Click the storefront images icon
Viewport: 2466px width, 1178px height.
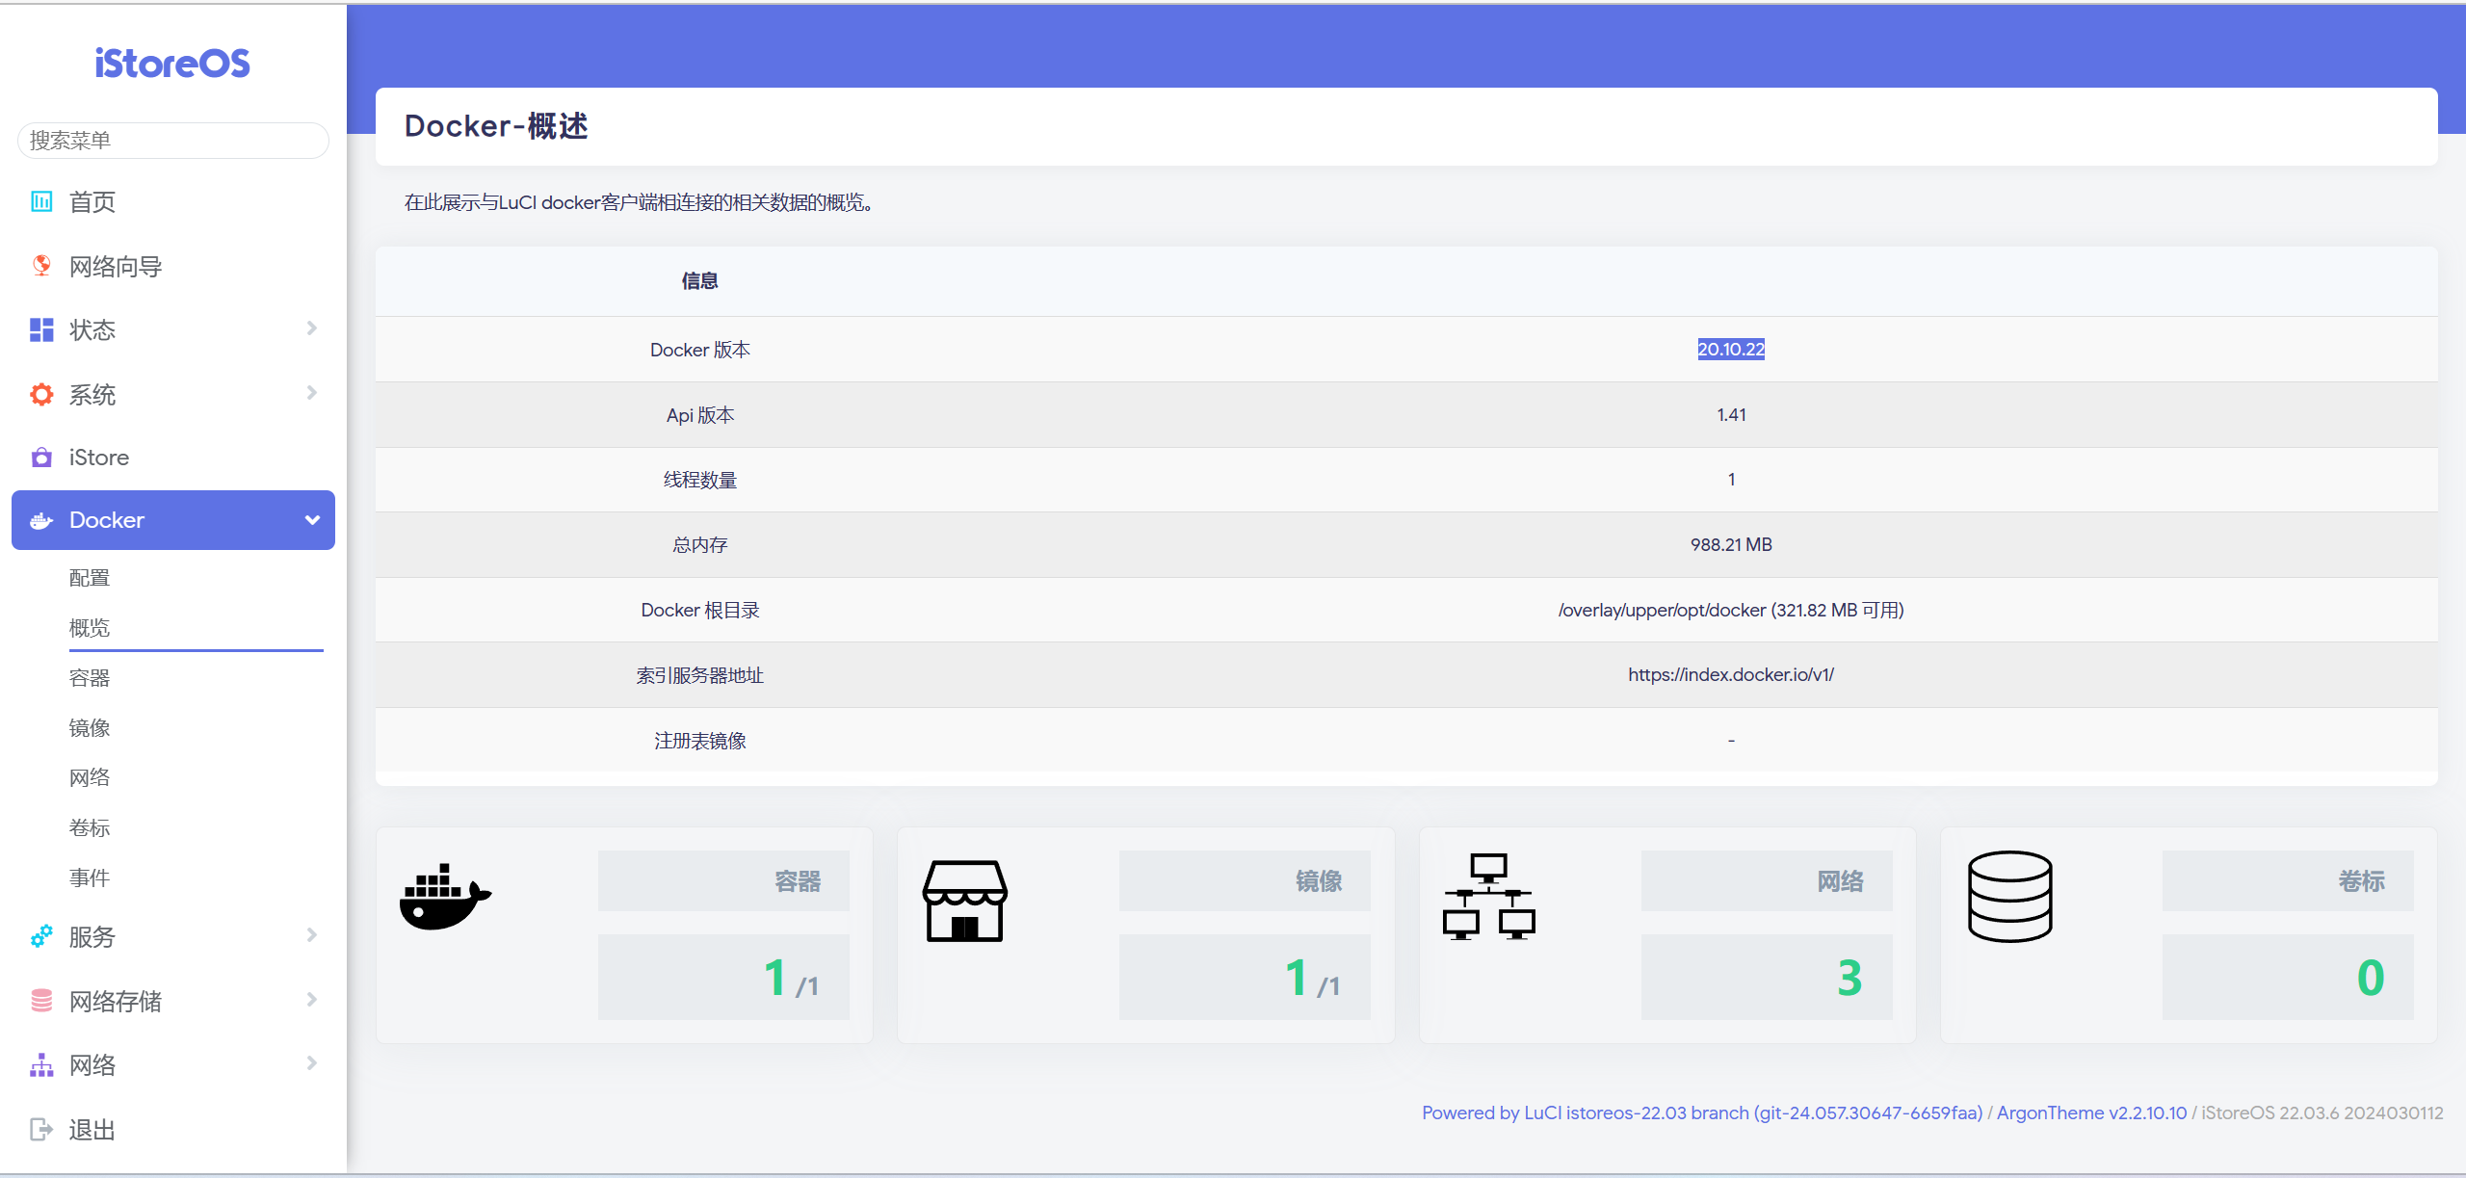coord(964,901)
